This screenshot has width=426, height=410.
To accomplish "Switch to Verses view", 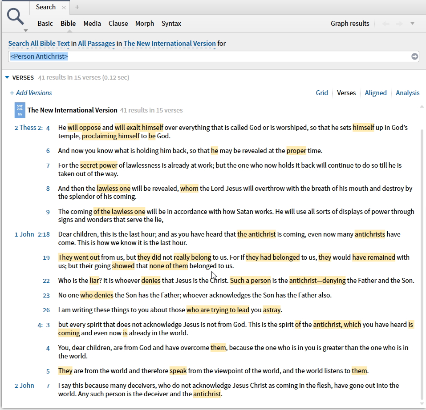I will pyautogui.click(x=346, y=93).
